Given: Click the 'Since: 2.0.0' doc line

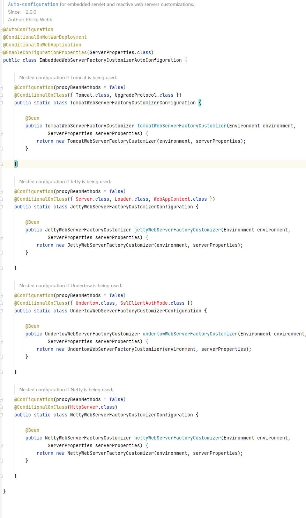Looking at the screenshot, I should tap(22, 12).
